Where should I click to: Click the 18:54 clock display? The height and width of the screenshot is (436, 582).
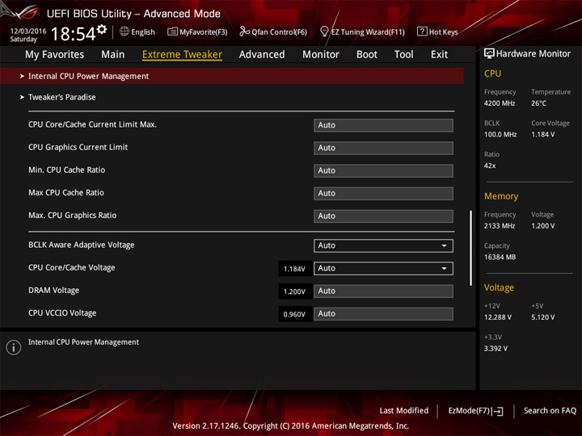(73, 34)
